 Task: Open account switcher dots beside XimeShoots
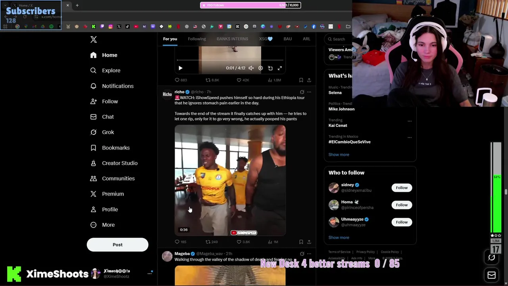pyautogui.click(x=150, y=273)
